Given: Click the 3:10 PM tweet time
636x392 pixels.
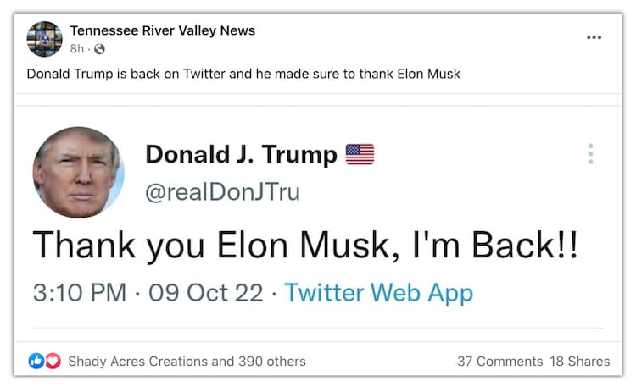Looking at the screenshot, I should pos(79,293).
